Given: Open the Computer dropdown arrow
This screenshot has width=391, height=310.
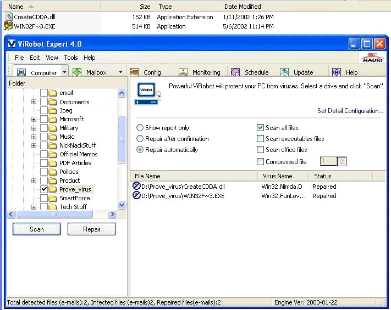Looking at the screenshot, I should coord(65,72).
